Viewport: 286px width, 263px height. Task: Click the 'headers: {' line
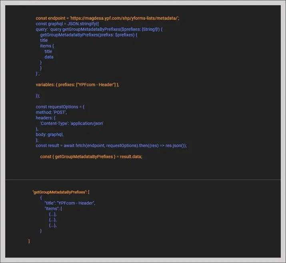click(46, 118)
